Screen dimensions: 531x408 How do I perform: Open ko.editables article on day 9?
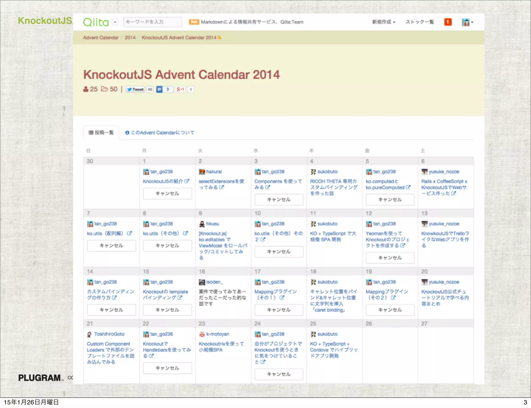(x=223, y=245)
